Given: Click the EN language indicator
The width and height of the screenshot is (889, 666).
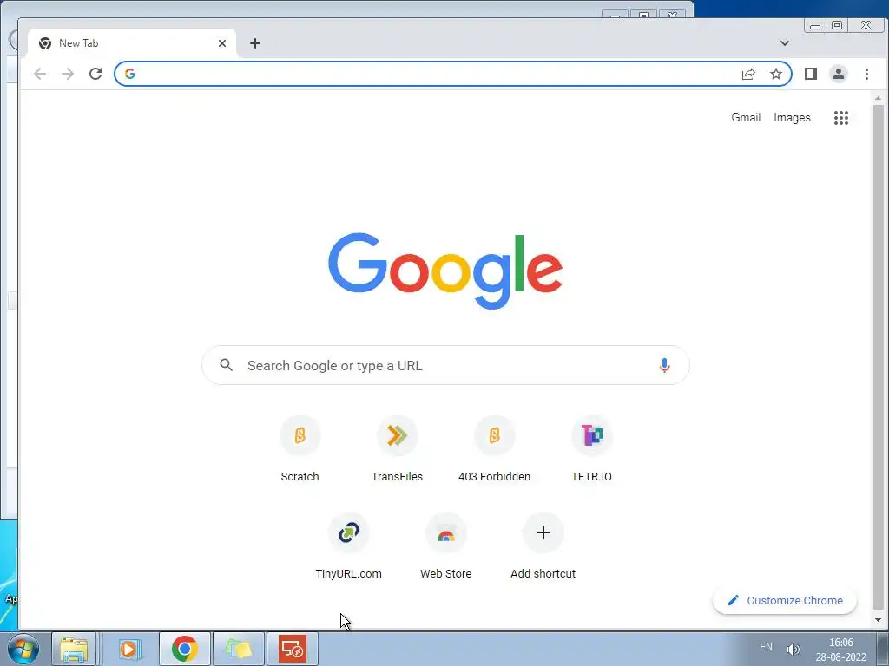Looking at the screenshot, I should 766,647.
